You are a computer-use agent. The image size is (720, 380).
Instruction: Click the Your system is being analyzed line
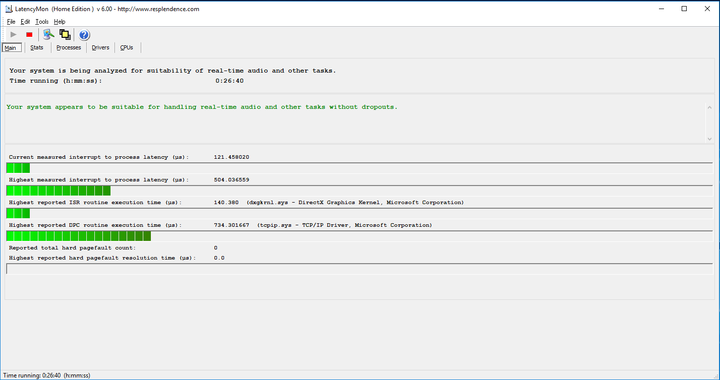click(173, 71)
